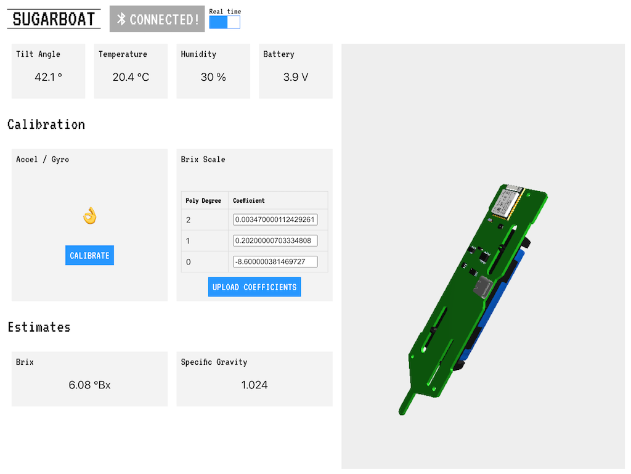Click the Bluetooth icon in Connected button
The width and height of the screenshot is (631, 474).
coord(121,19)
